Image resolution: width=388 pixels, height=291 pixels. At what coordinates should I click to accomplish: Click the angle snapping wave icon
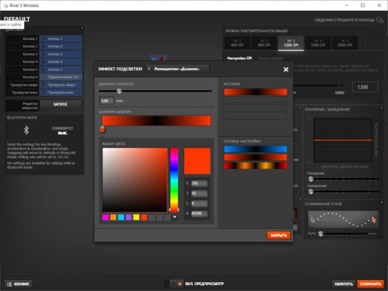[312, 234]
